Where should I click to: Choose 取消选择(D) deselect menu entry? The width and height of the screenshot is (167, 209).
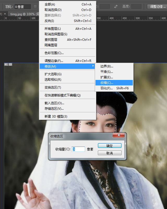68,10
